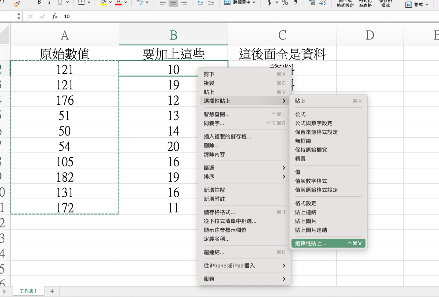Click the add sheet plus button
This screenshot has width=439, height=297.
click(52, 291)
